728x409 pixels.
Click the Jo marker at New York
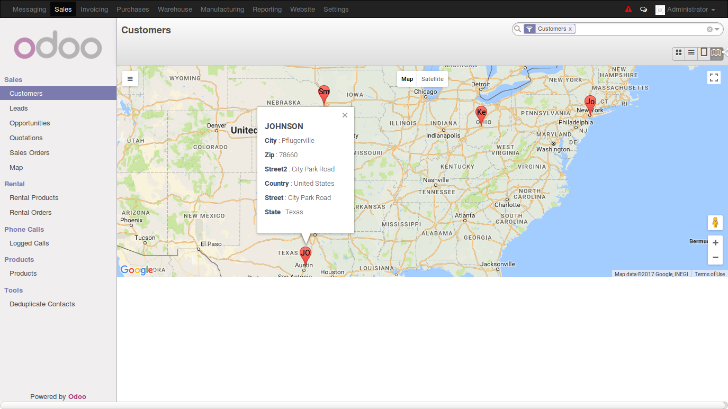(590, 105)
